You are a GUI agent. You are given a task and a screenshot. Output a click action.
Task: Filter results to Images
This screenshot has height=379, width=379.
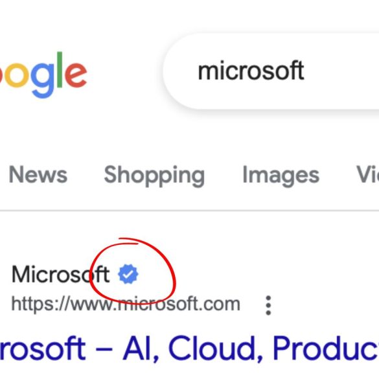(281, 176)
